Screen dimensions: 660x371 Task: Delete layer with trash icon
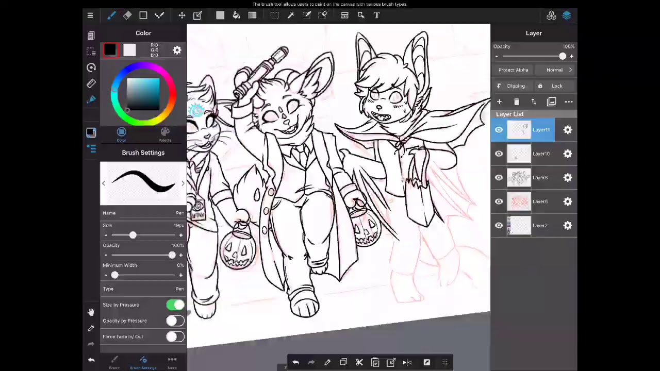(x=517, y=102)
